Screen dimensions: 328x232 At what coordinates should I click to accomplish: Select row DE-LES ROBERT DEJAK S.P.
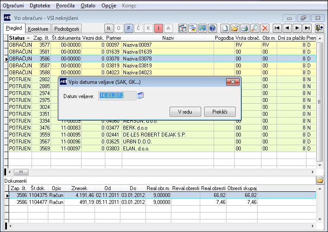point(162,135)
